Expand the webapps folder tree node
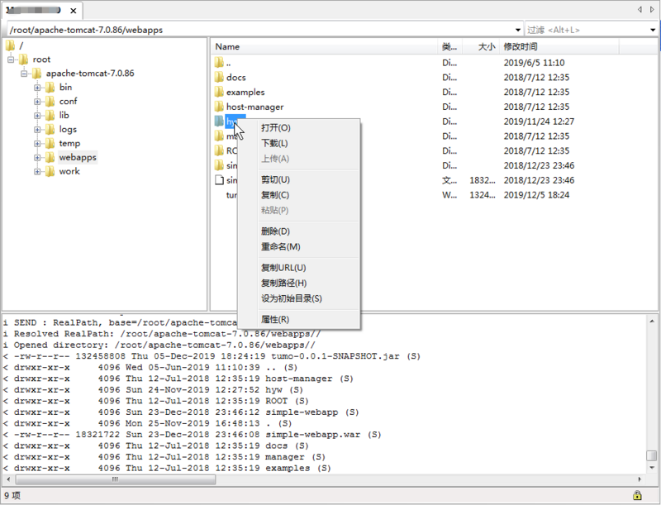 pos(37,158)
